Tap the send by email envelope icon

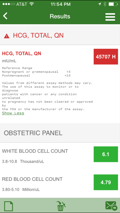click(111, 206)
